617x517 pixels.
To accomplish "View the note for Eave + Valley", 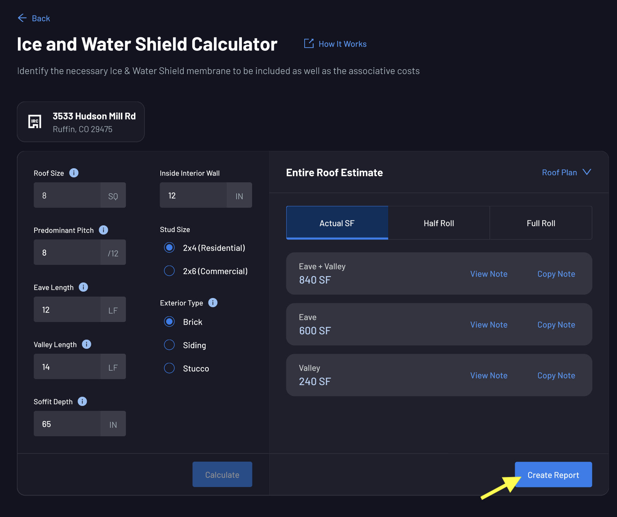I will (x=489, y=274).
